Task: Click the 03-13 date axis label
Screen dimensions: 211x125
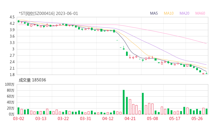Action: click(x=41, y=118)
